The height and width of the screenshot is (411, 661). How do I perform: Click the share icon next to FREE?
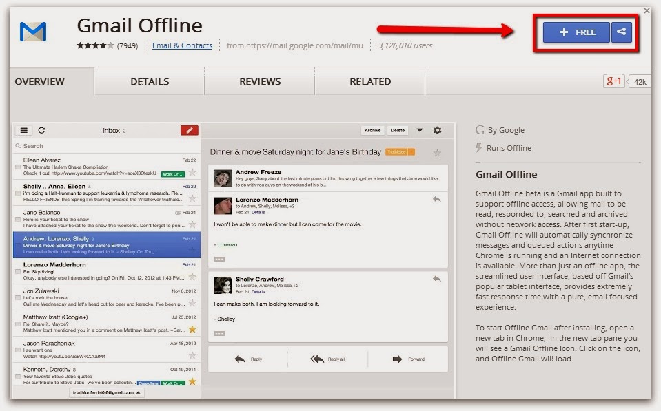coord(622,32)
